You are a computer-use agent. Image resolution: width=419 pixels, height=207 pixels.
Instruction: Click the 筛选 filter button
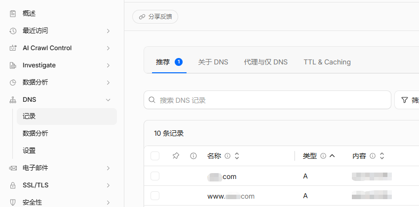[x=407, y=100]
